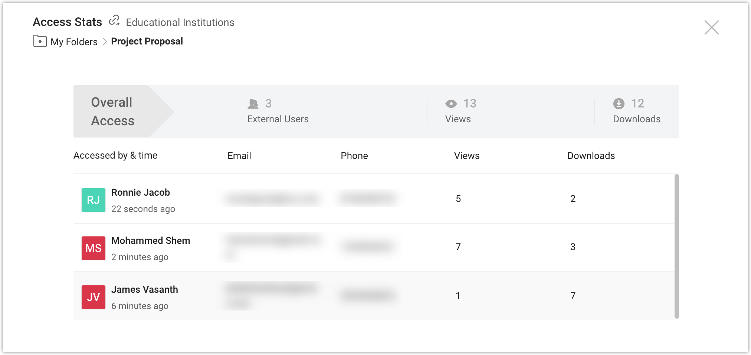Click the share link icon beside Access Stats
Image resolution: width=751 pixels, height=355 pixels.
pos(114,20)
